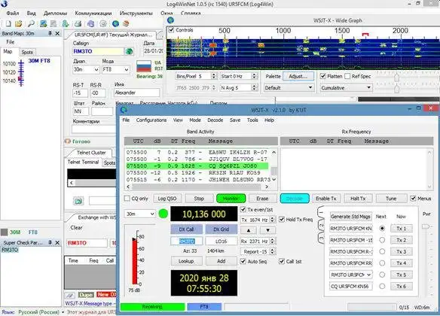Select the Next radio button for Tx 6
This screenshot has height=316, width=440.
(x=382, y=287)
